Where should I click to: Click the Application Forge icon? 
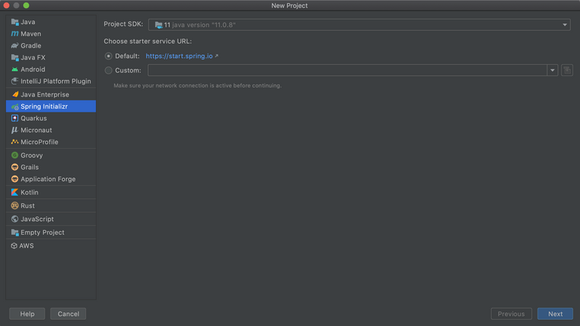pyautogui.click(x=15, y=179)
